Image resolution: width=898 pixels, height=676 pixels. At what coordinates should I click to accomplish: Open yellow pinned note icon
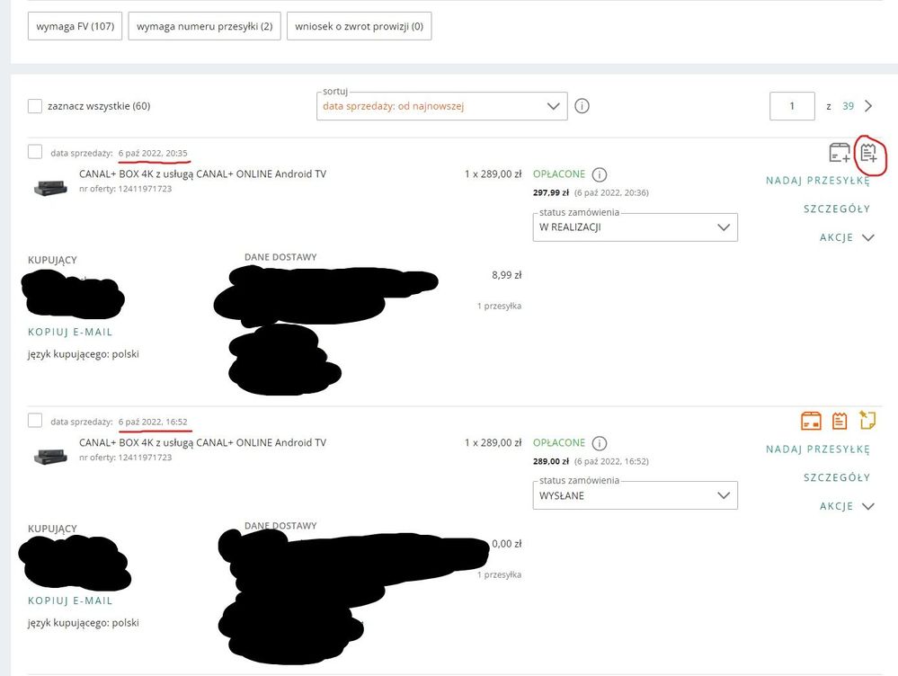click(867, 420)
